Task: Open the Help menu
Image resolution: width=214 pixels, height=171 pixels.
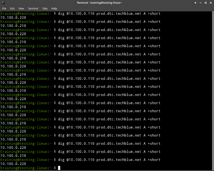Action: click(x=54, y=9)
